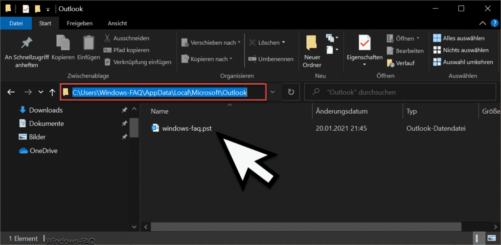Sort by the Name column header
This screenshot has height=245, width=501.
tap(159, 111)
